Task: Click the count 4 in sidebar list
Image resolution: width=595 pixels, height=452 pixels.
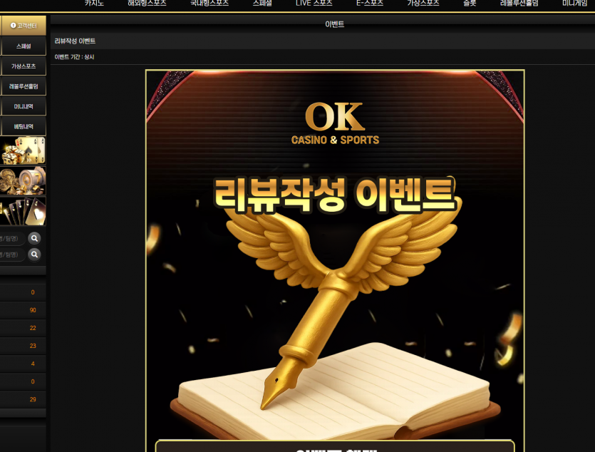Action: tap(33, 364)
